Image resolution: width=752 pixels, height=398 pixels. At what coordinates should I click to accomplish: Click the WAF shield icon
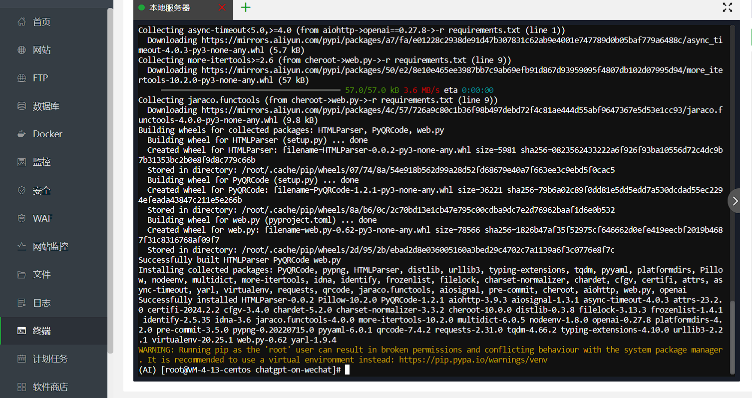(x=21, y=218)
